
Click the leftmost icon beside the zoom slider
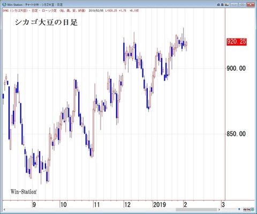(245, 209)
